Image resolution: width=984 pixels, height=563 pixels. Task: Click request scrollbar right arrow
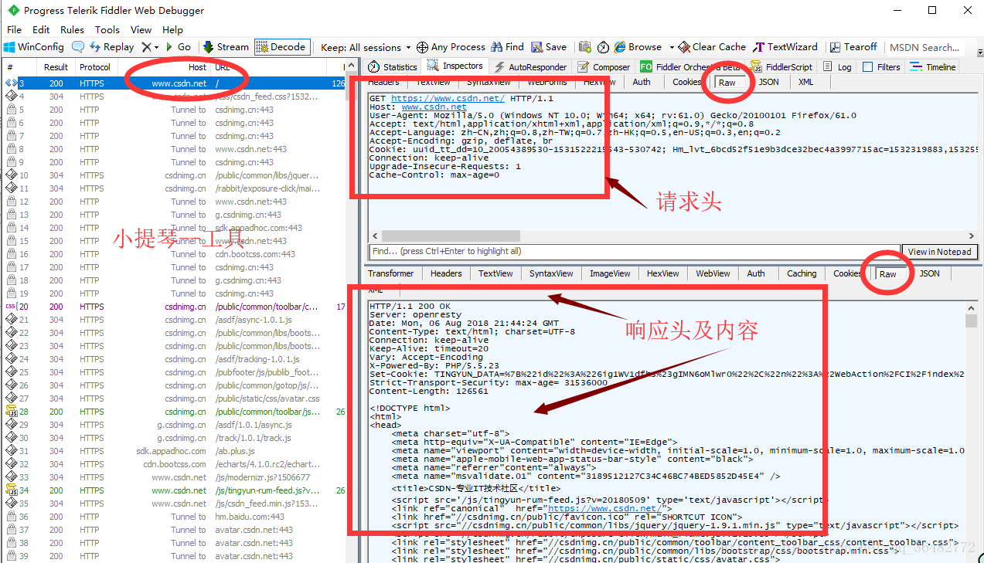tap(972, 236)
